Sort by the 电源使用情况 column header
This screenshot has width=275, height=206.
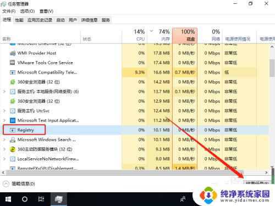239,35
